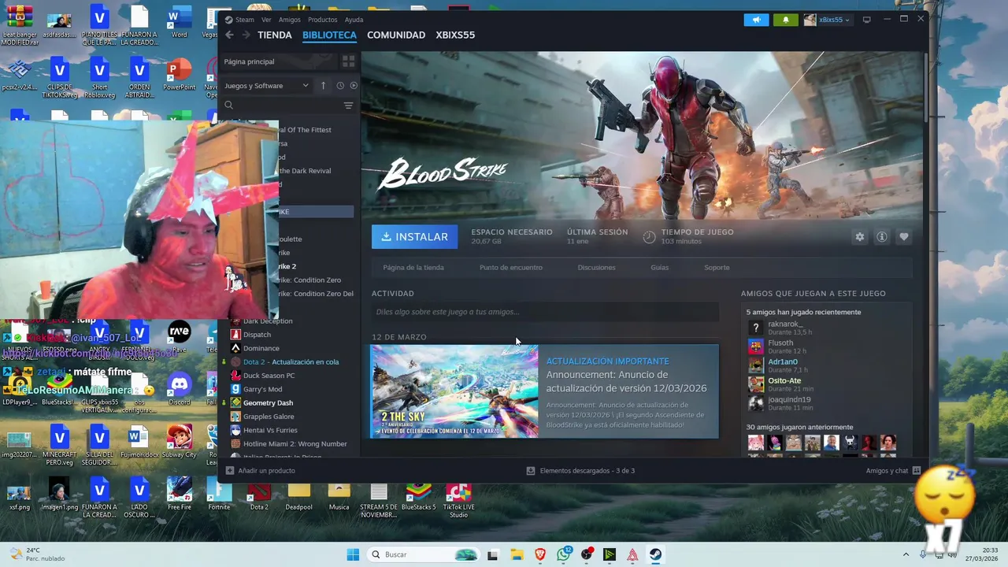
Task: Open Soporte link
Action: coord(717,268)
